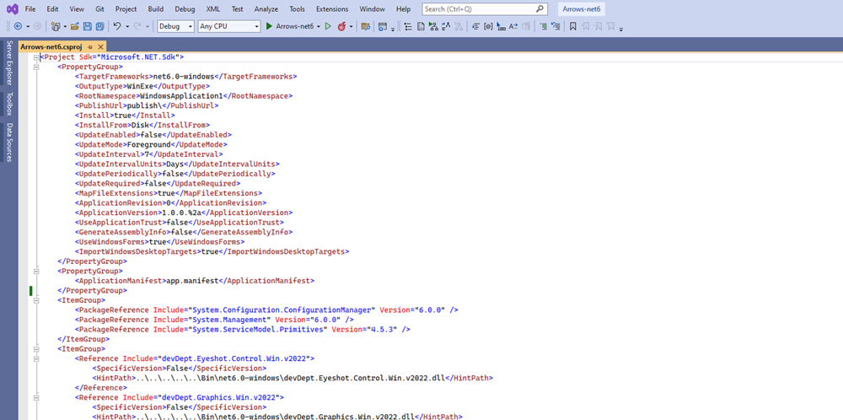Close the Arrows-net6.csproj document tab
This screenshot has height=420, width=843.
click(x=100, y=46)
